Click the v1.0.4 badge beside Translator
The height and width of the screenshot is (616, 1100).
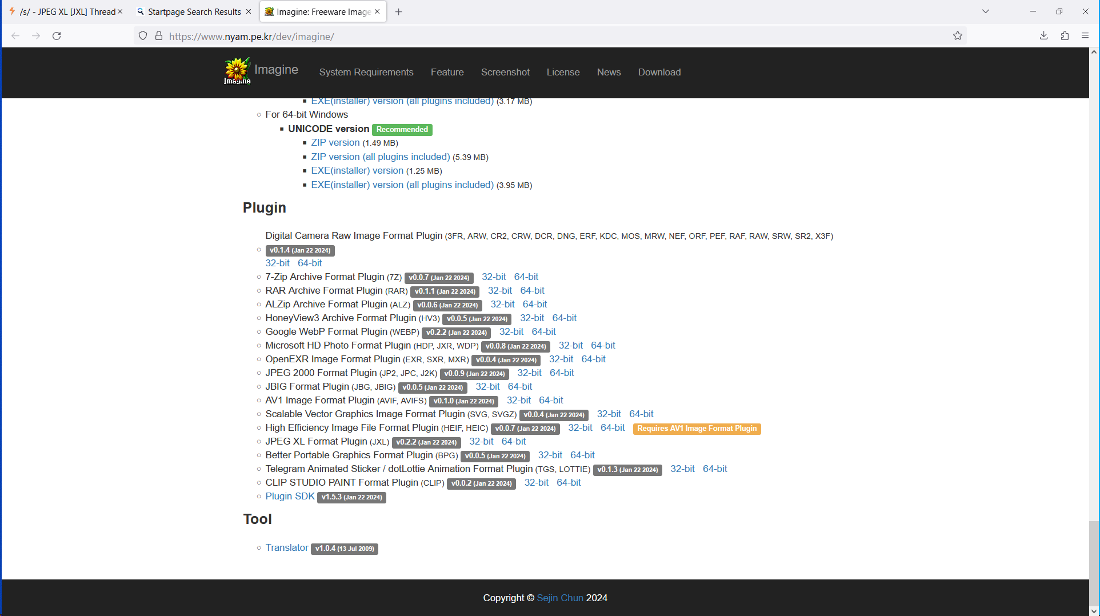point(345,549)
